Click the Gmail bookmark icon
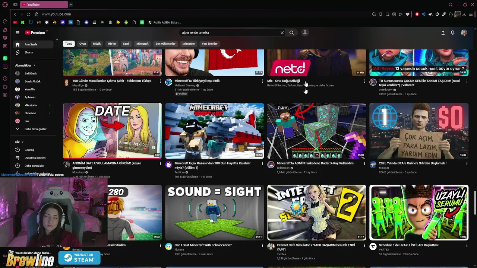The image size is (477, 268). tap(39, 22)
